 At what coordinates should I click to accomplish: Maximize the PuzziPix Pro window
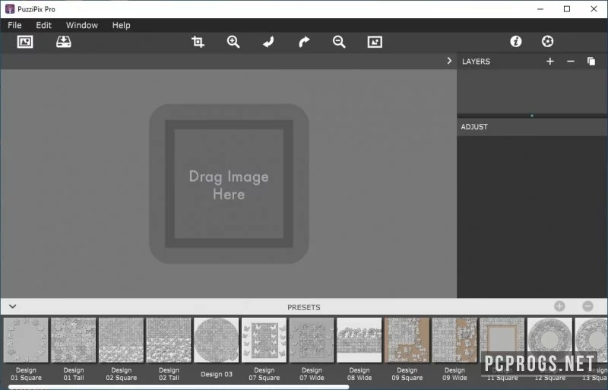pyautogui.click(x=567, y=9)
